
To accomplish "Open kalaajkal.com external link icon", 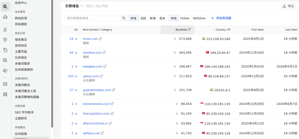I will pyautogui.click(x=105, y=67).
